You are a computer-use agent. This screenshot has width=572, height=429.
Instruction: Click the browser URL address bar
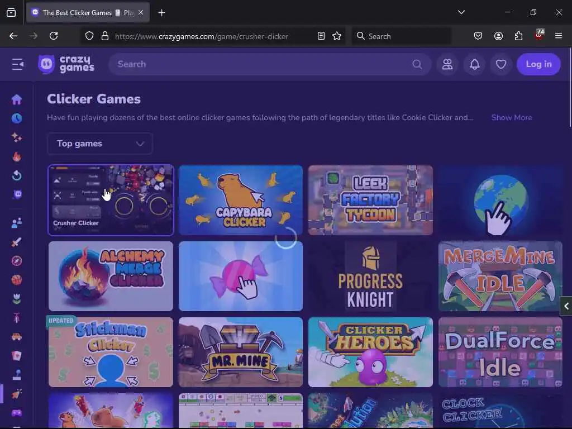[x=212, y=36]
